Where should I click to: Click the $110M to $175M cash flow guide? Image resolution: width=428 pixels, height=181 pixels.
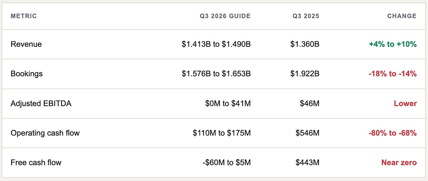pos(222,133)
